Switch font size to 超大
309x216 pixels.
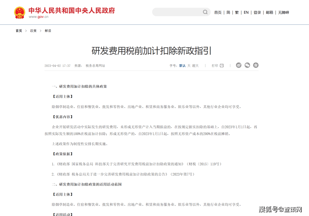pyautogui.click(x=195, y=66)
